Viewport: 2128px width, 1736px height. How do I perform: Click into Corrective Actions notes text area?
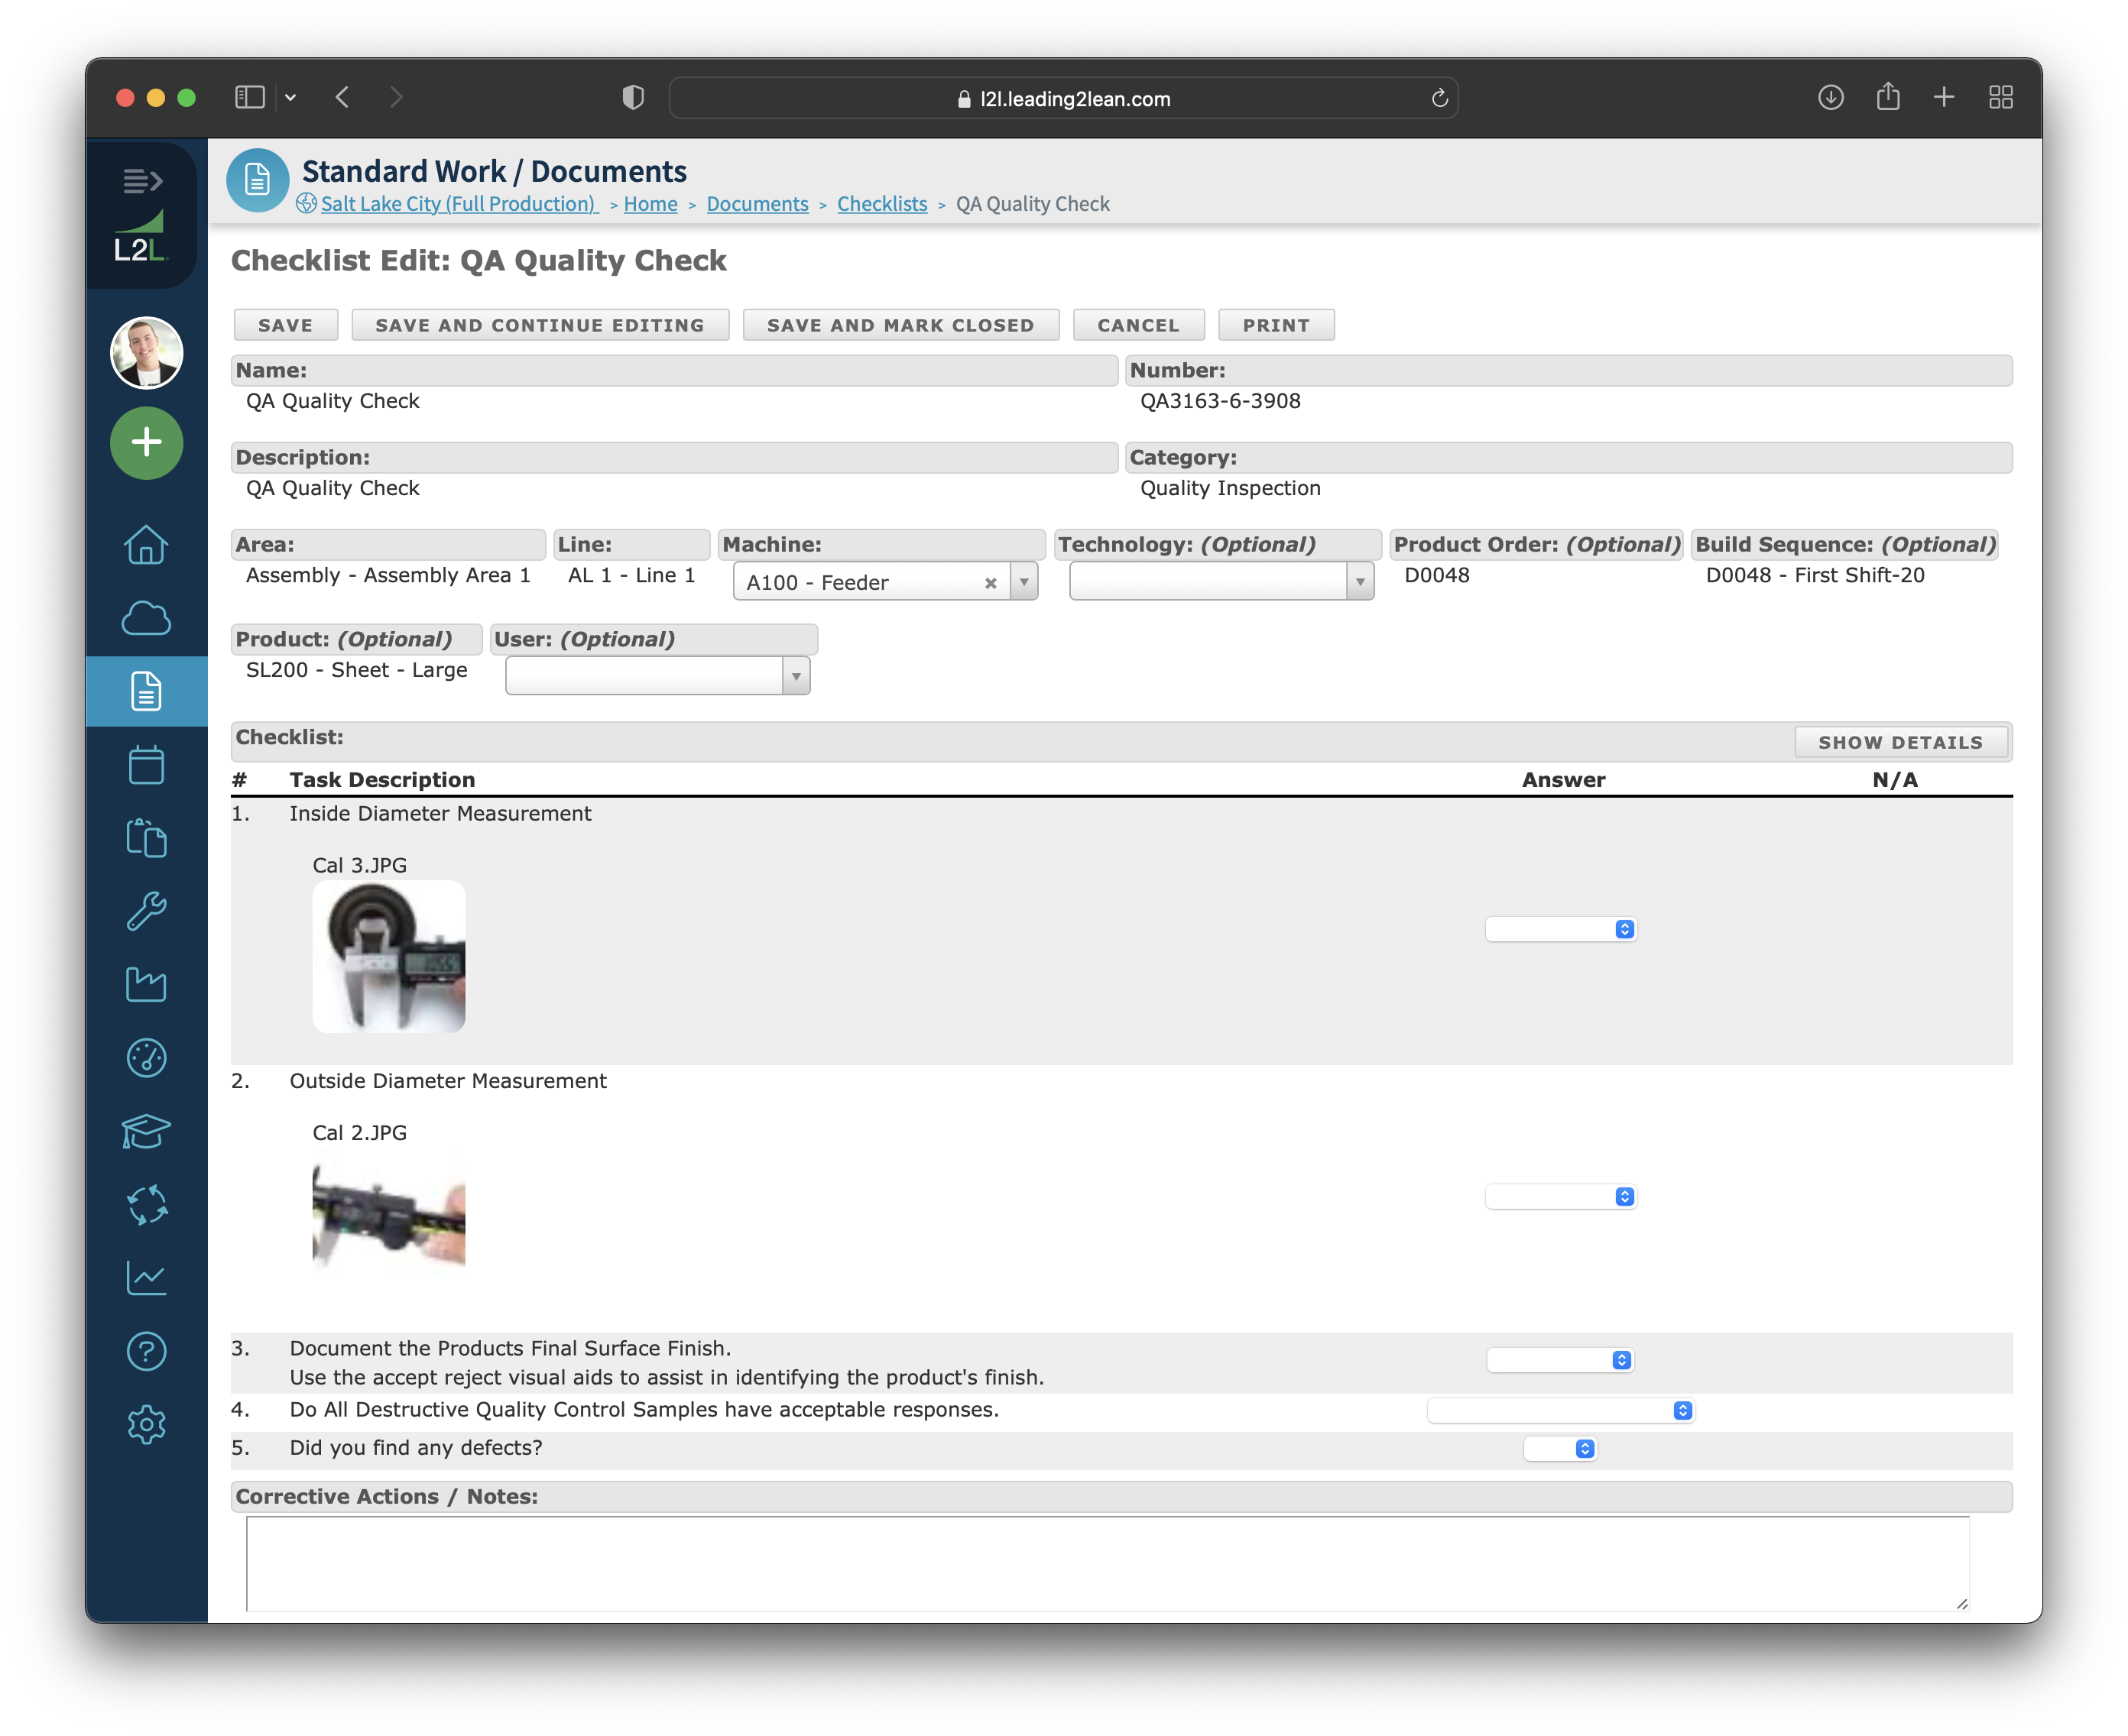[1107, 1563]
